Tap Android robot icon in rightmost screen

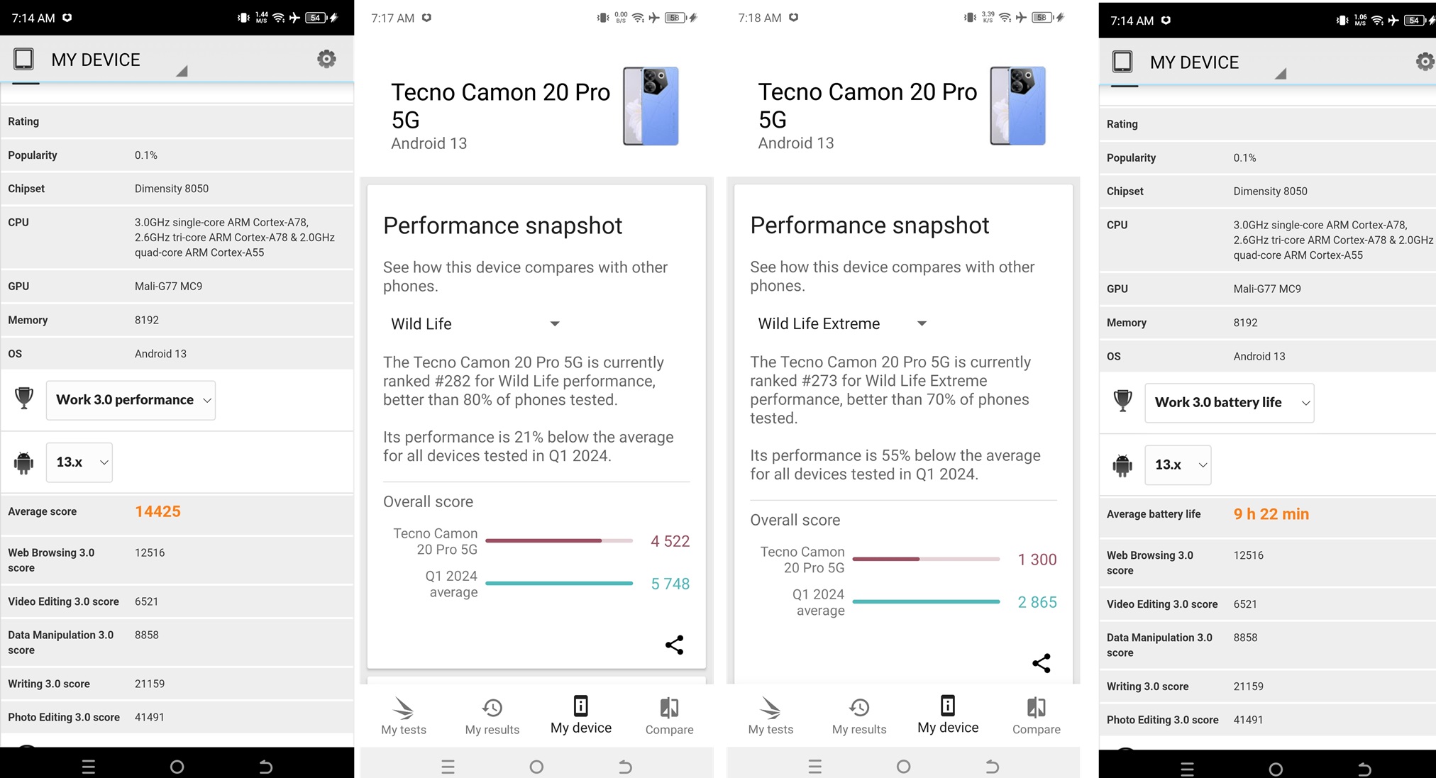pyautogui.click(x=1122, y=465)
